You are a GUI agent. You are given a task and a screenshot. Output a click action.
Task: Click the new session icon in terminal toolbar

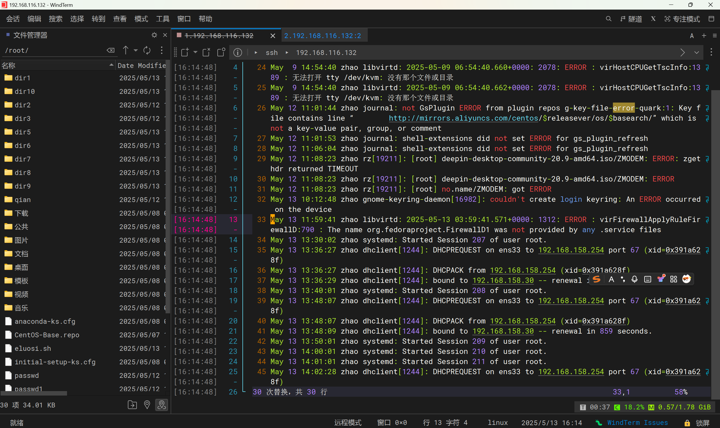[x=185, y=52]
